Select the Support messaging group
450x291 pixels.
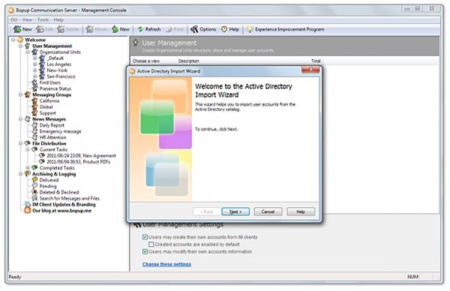coord(47,113)
